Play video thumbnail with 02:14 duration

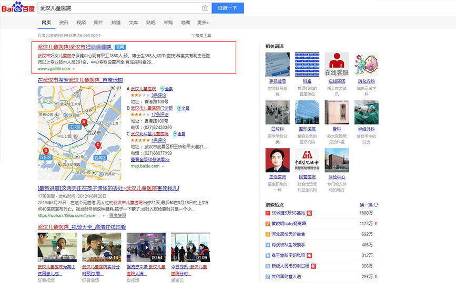(x=102, y=247)
